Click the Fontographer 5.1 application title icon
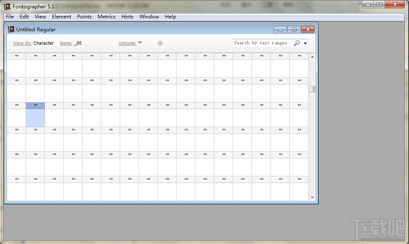 pos(7,7)
